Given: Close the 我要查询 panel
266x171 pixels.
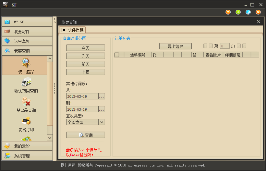Looking at the screenshot, I should click(x=259, y=22).
